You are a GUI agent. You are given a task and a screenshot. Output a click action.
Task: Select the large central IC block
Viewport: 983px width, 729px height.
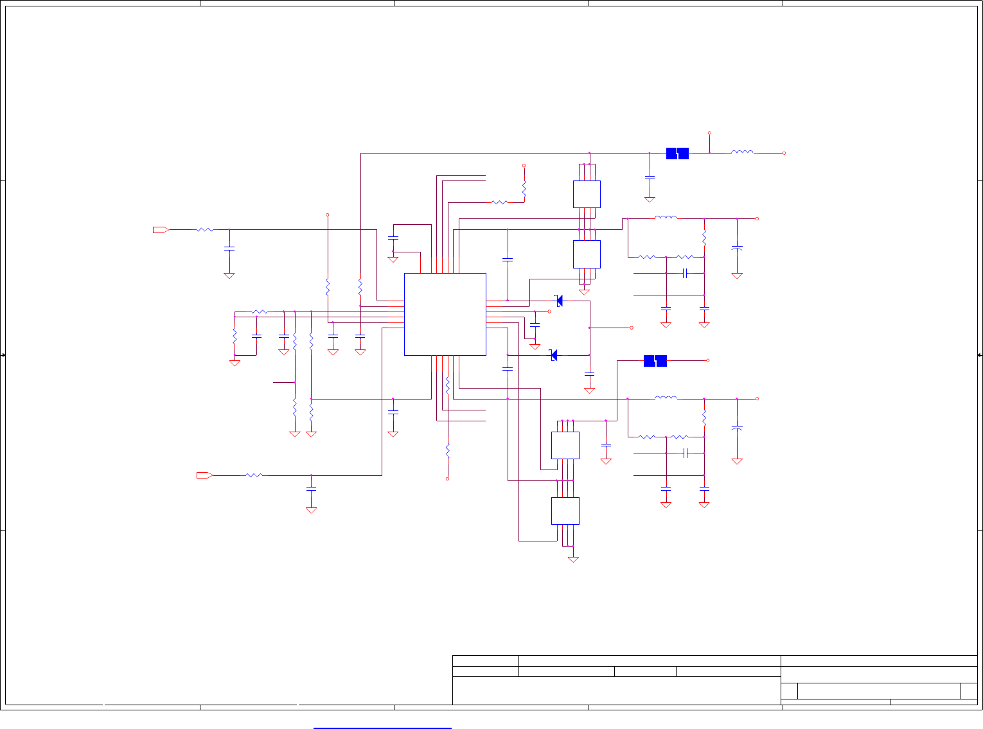tap(445, 314)
